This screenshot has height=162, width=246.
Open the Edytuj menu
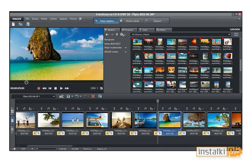click(35, 19)
